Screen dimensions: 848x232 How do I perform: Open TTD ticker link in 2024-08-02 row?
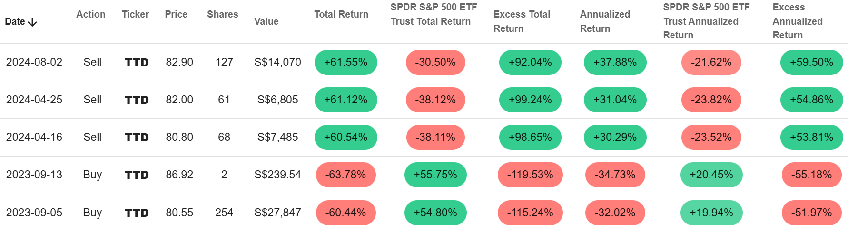137,63
